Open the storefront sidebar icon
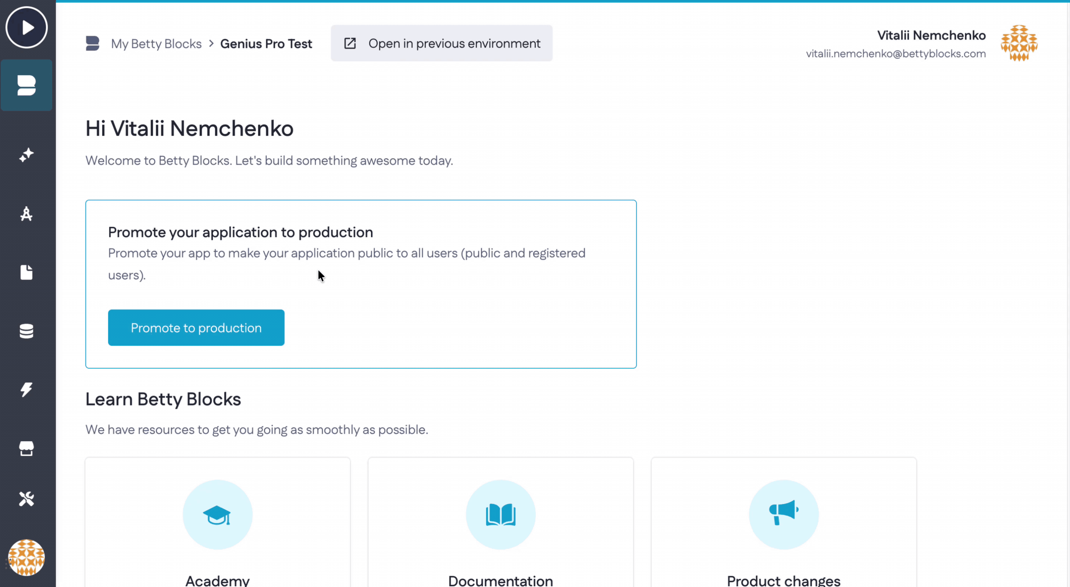The height and width of the screenshot is (587, 1070). 26,449
